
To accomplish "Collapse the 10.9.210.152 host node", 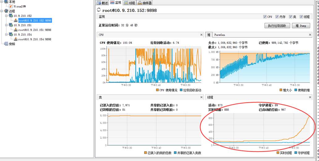I will [x=6, y=16].
